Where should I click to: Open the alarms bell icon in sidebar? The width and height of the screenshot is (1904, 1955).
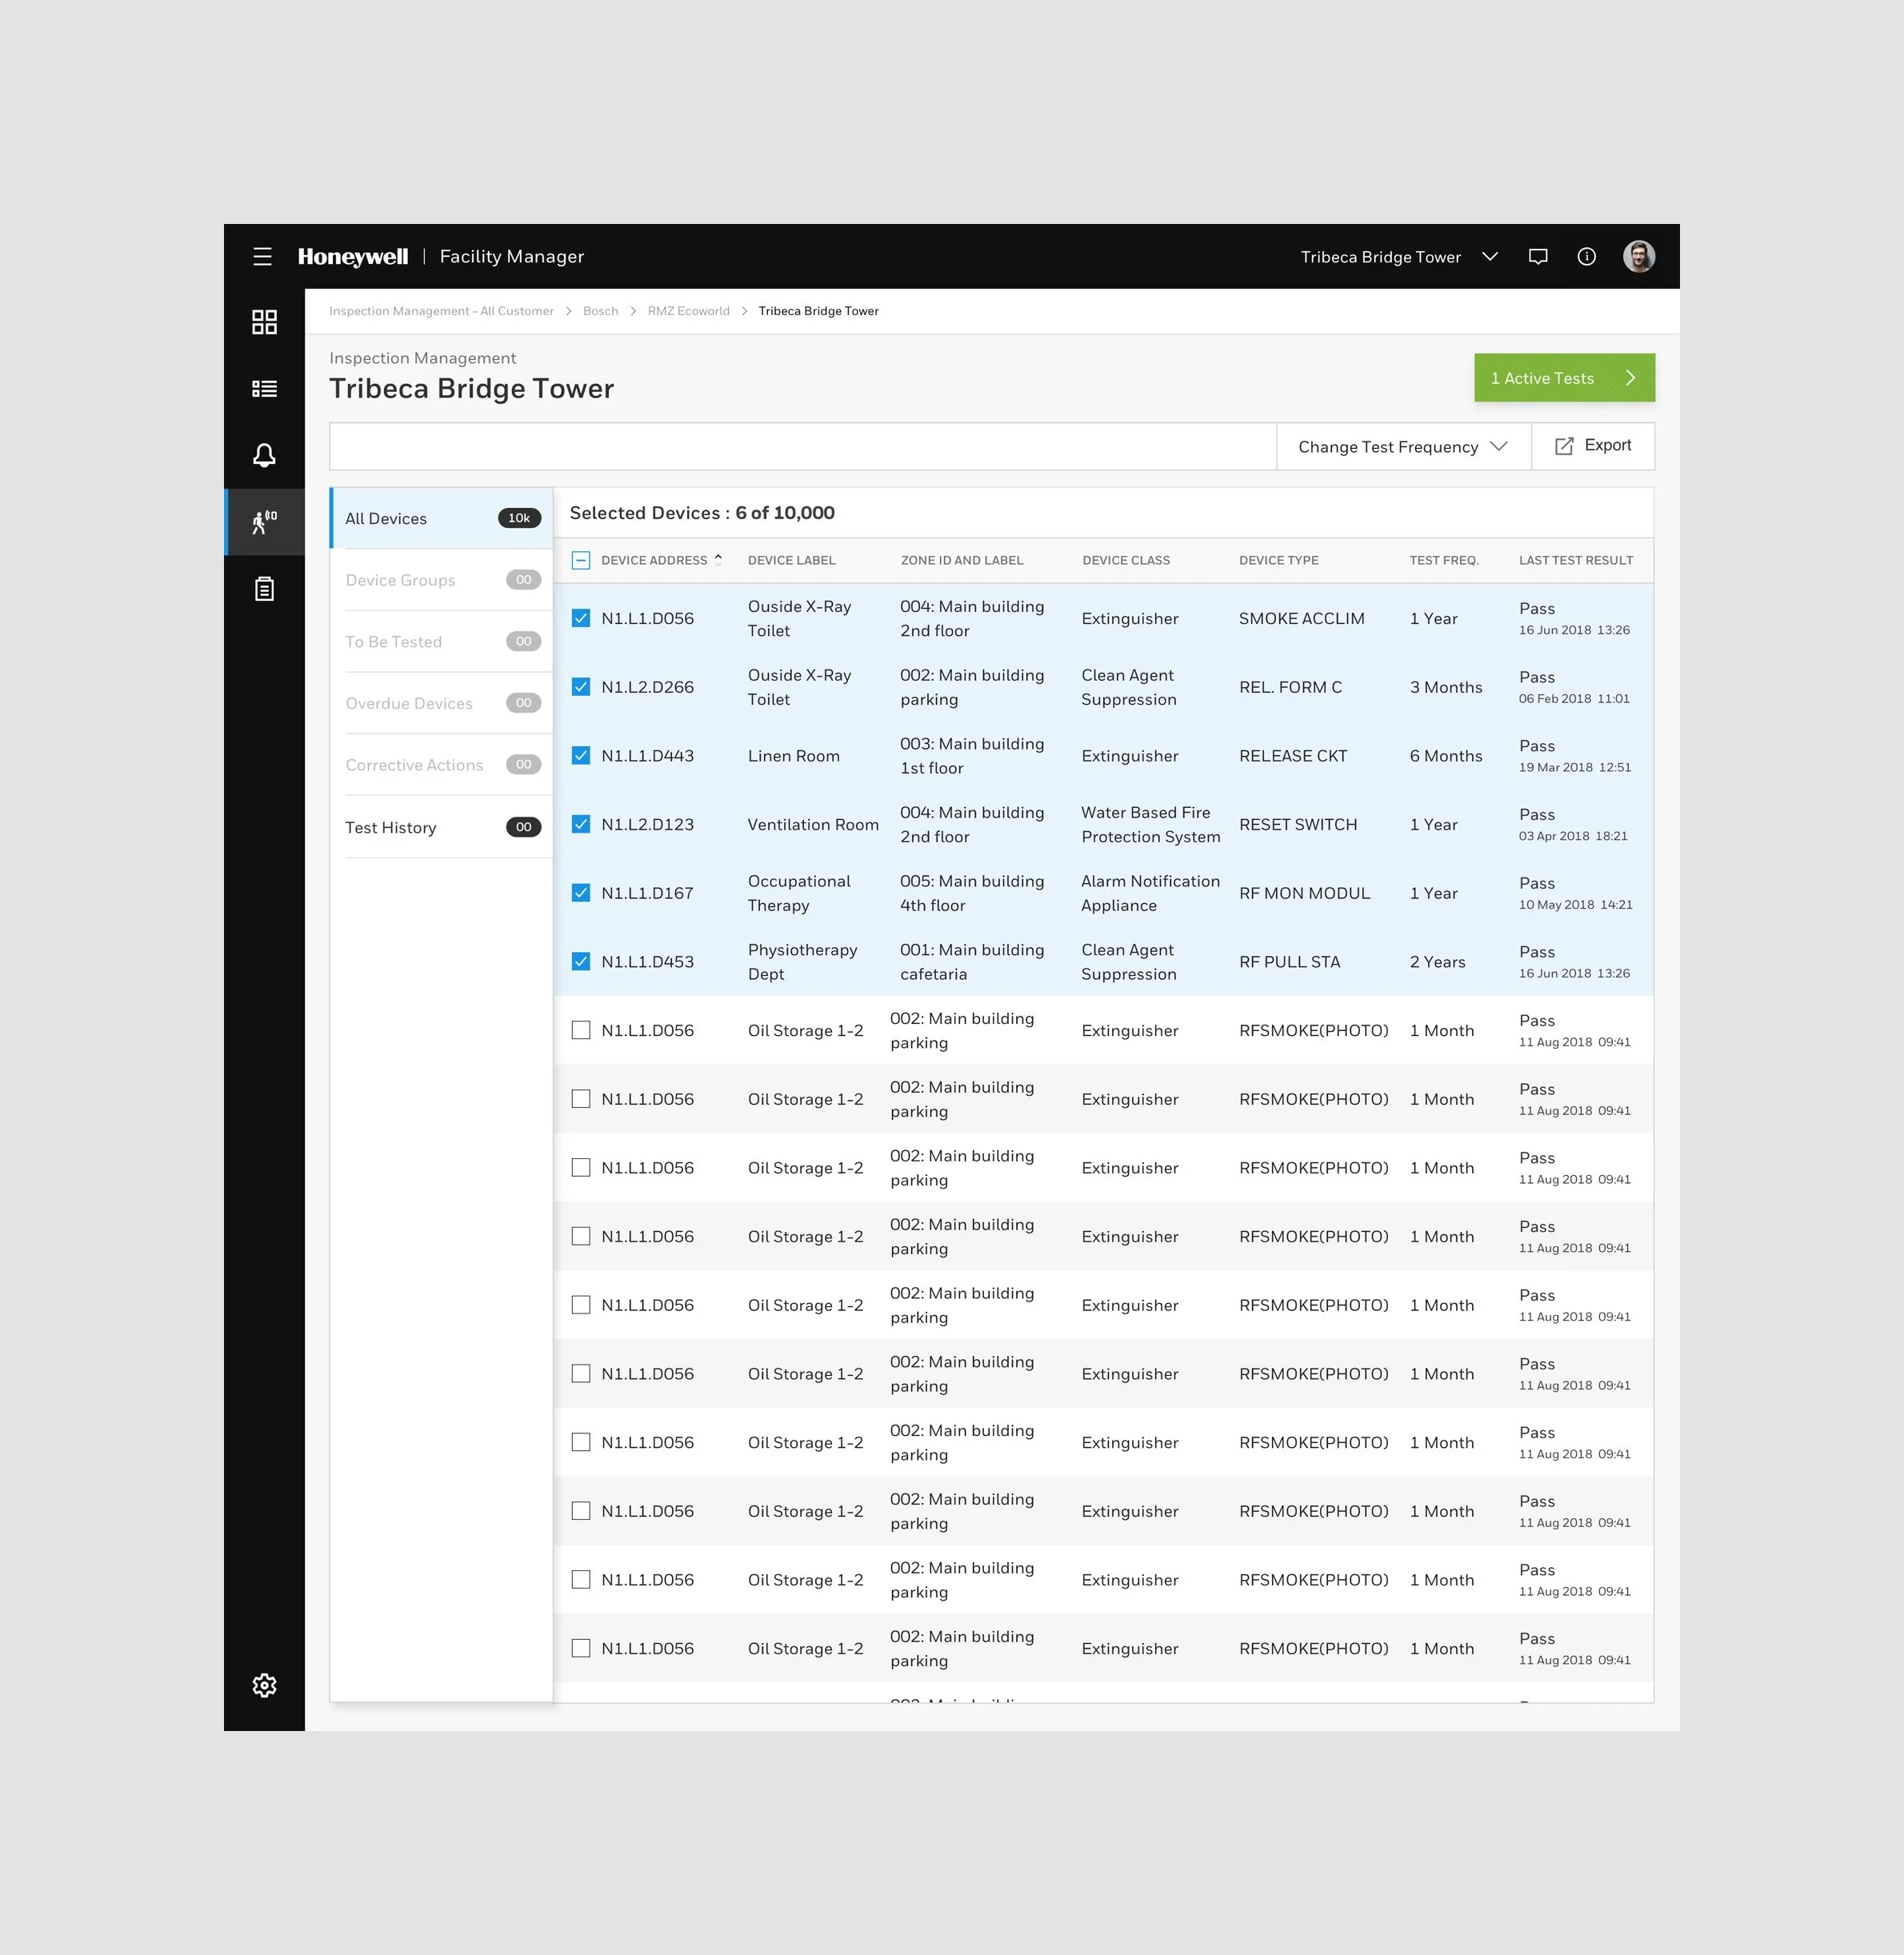point(264,456)
